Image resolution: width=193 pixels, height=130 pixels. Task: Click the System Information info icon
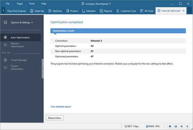click(x=5, y=67)
